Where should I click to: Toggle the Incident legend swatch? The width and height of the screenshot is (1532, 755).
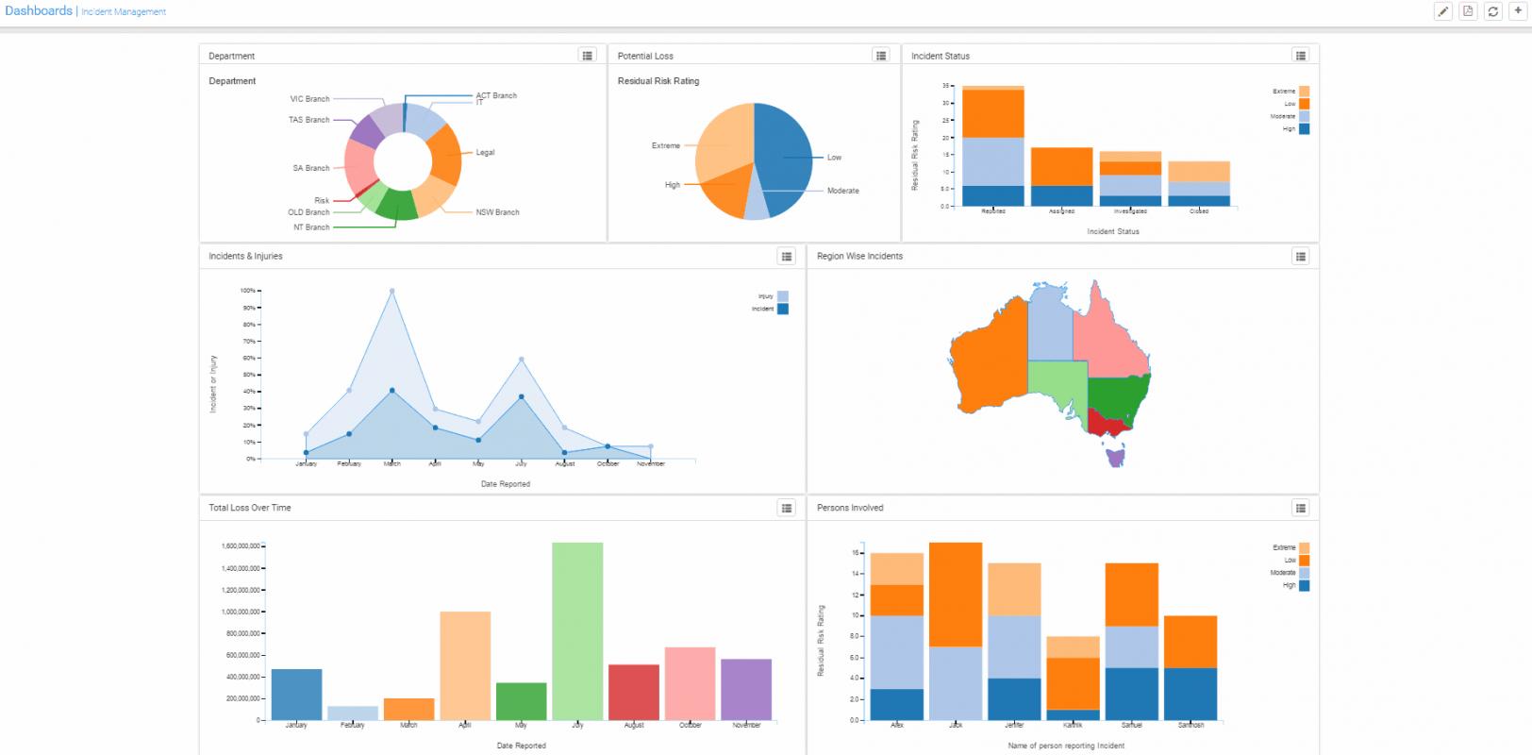pyautogui.click(x=783, y=309)
